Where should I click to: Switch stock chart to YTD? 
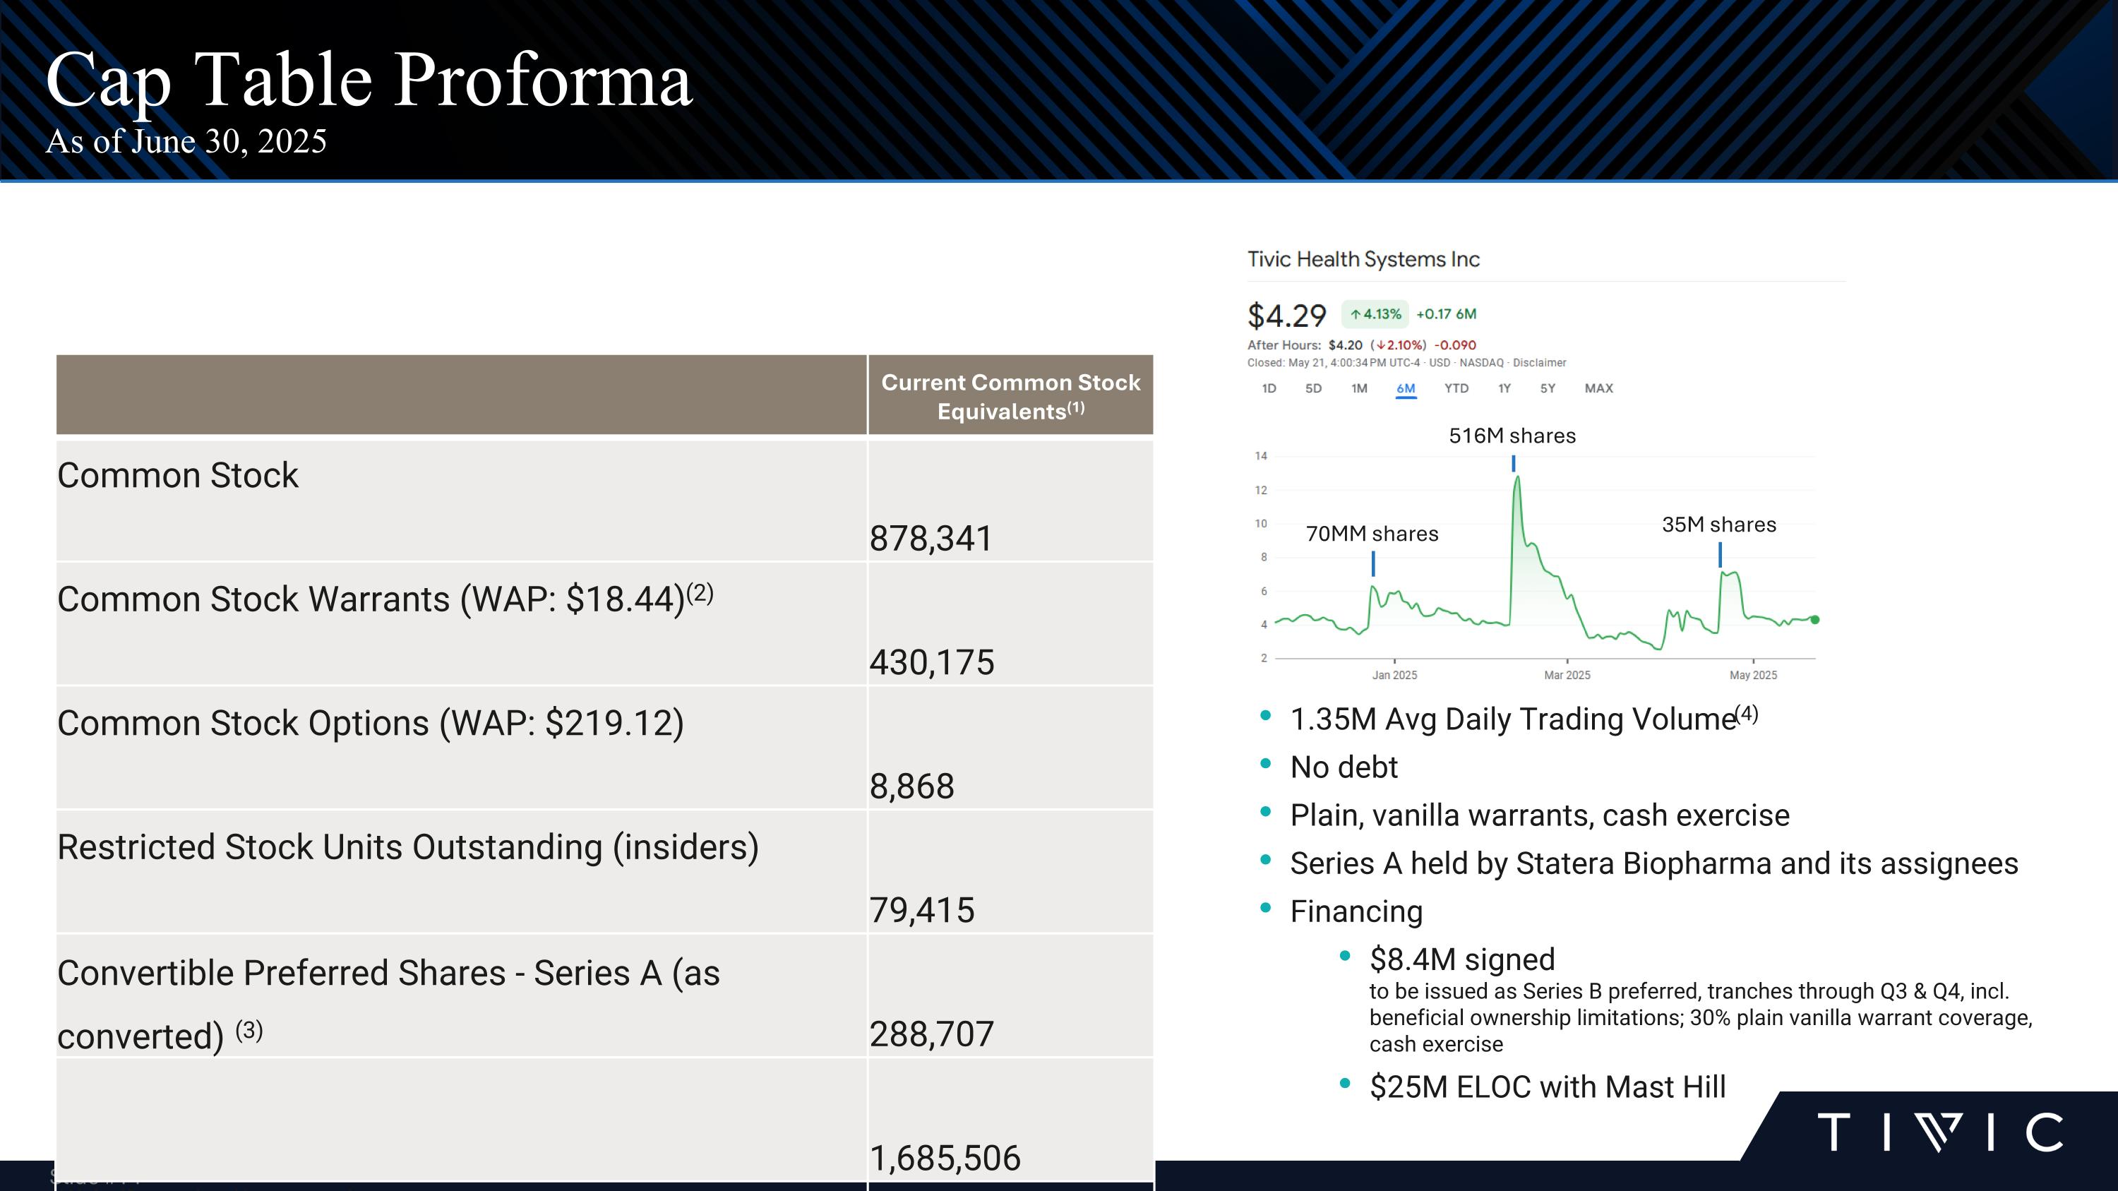pyautogui.click(x=1456, y=388)
